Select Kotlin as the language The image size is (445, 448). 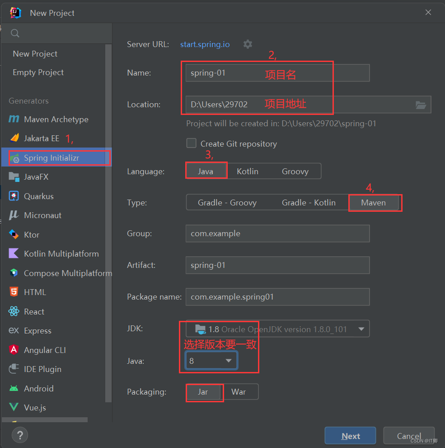(247, 171)
